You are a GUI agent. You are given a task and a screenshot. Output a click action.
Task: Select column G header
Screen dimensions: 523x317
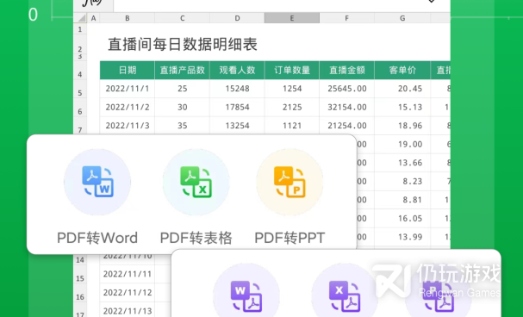click(402, 18)
